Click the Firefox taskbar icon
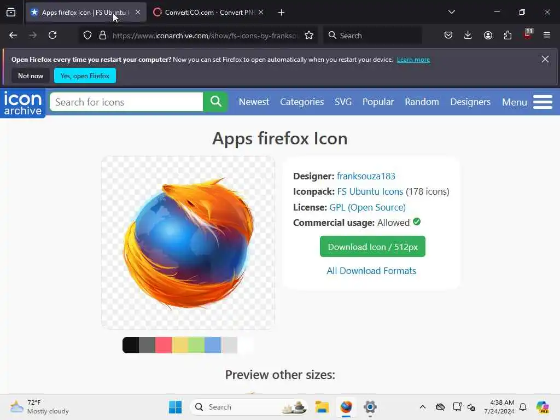The image size is (560, 420). click(x=346, y=407)
